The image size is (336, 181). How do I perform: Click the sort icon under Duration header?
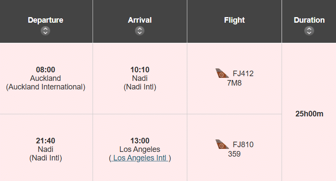point(309,31)
